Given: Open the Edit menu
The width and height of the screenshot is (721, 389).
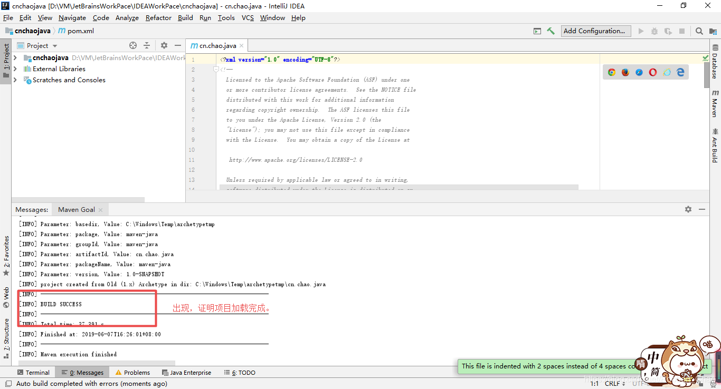Looking at the screenshot, I should click(25, 18).
